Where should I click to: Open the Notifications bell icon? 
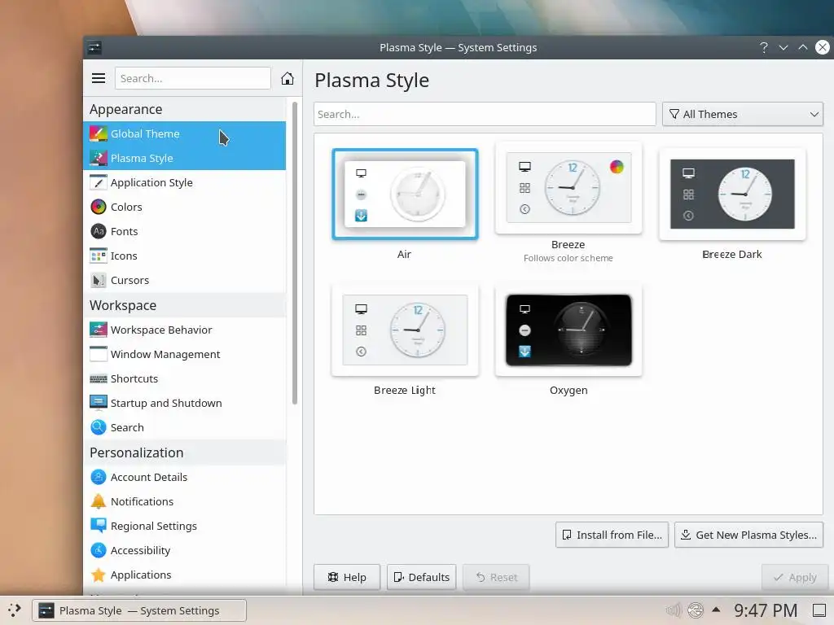coord(99,501)
